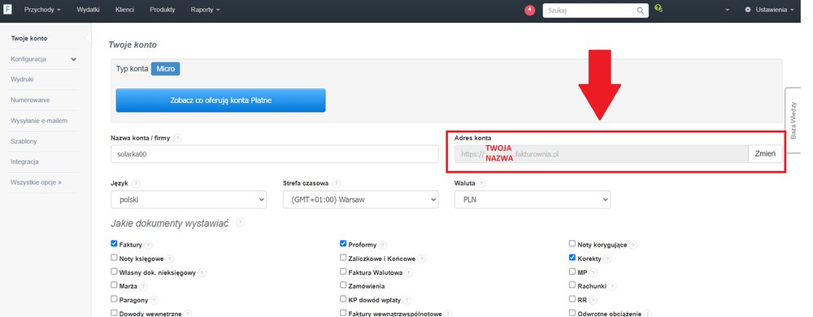The image size is (813, 317).
Task: Open Produkty in the top menu
Action: tap(163, 10)
